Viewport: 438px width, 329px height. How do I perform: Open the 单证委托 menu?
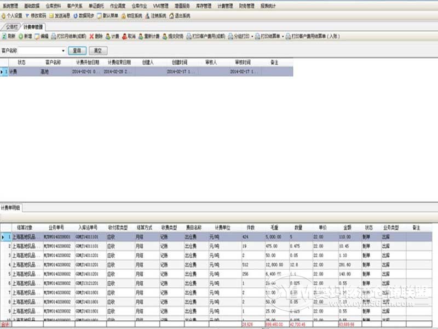click(x=96, y=6)
